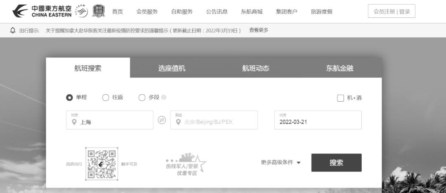The height and width of the screenshot is (193, 446).
Task: Click the 触手可及 text beside QR code
Action: (x=129, y=164)
